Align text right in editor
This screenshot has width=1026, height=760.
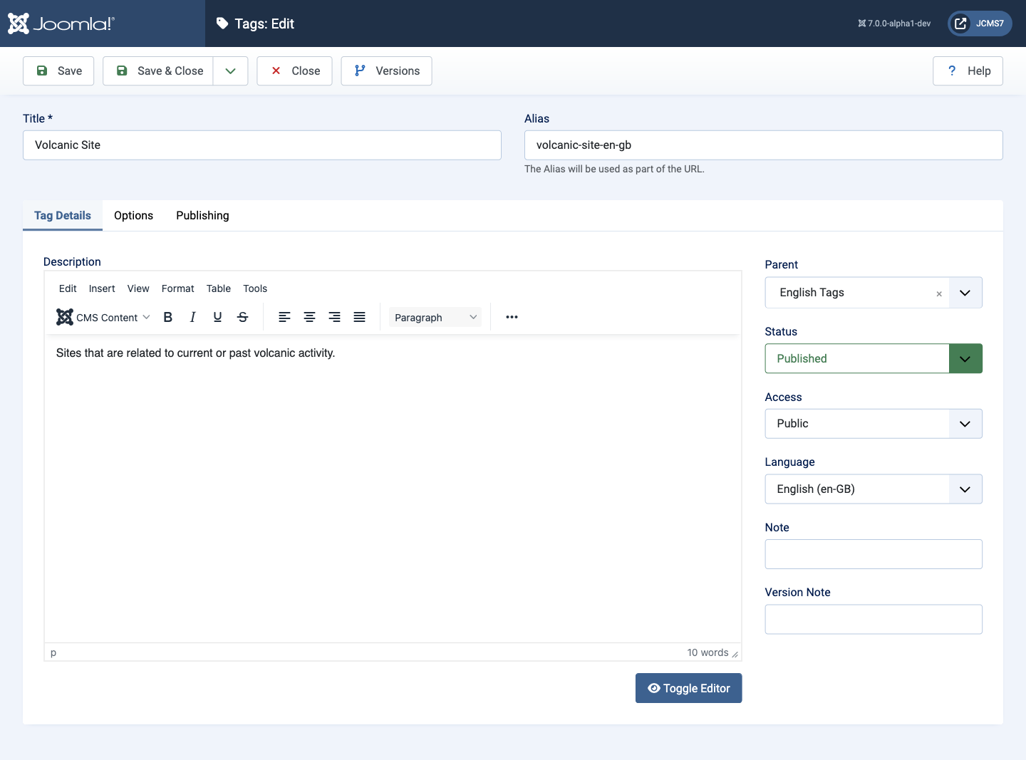click(334, 317)
